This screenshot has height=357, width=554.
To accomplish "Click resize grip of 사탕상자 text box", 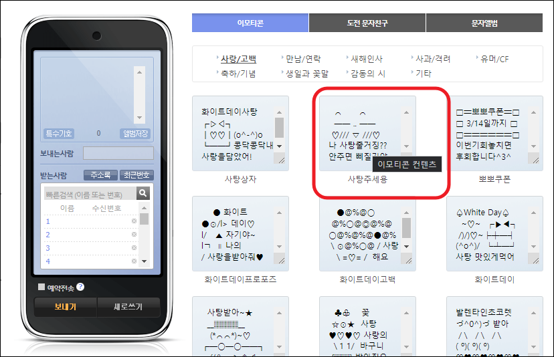I will click(x=281, y=160).
